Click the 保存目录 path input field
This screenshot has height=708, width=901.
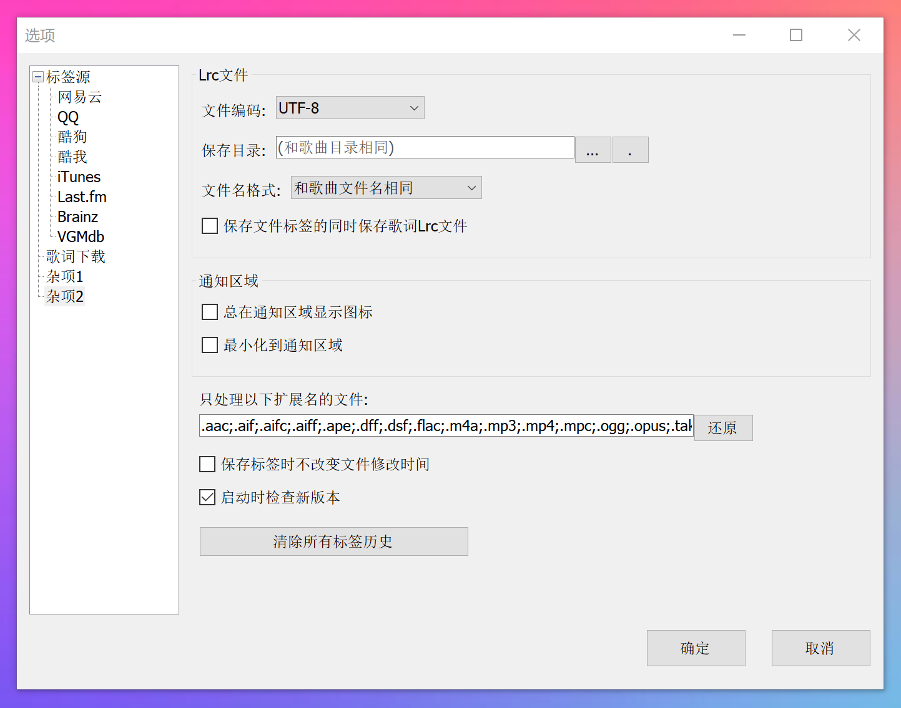point(425,148)
